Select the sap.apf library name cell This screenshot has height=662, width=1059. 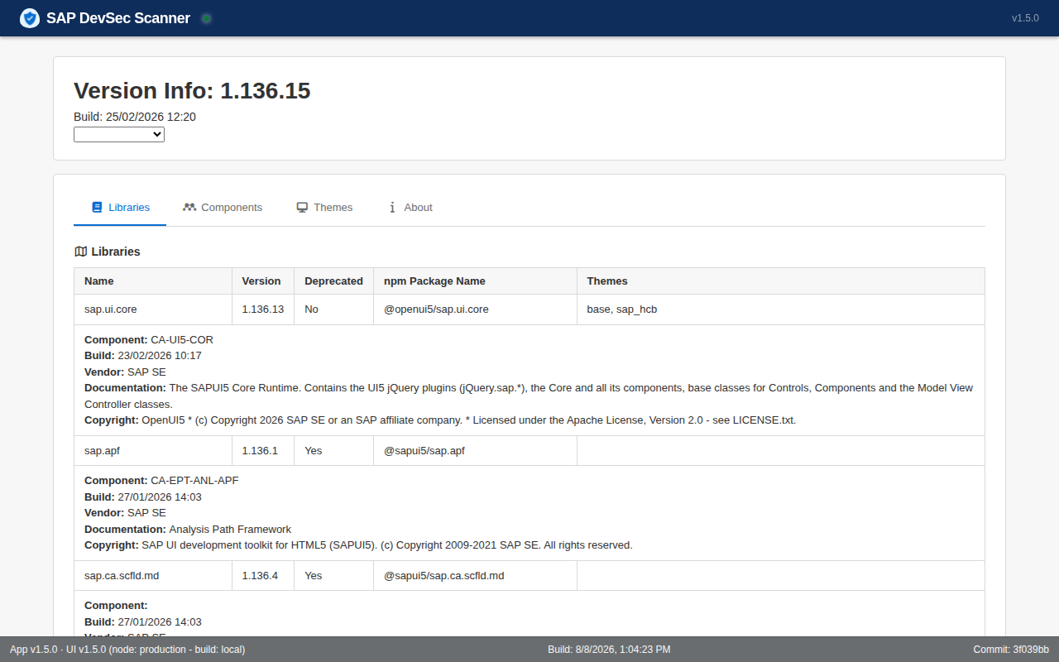[153, 451]
